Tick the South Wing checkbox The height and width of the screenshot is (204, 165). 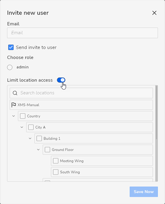click(x=56, y=172)
